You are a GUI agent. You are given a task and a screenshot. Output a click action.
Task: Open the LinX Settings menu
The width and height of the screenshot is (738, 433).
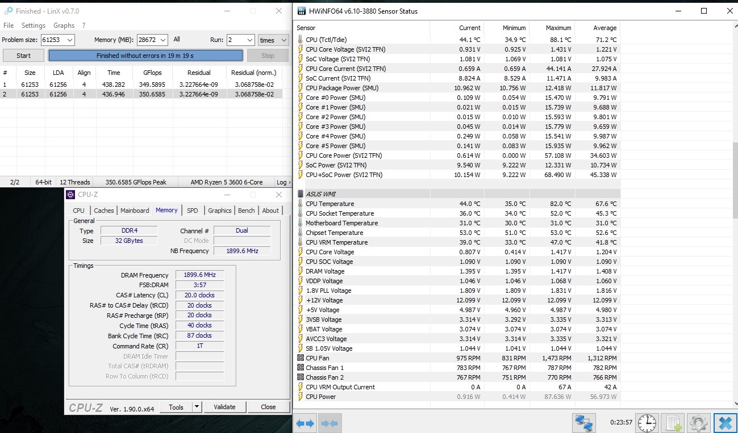click(34, 26)
